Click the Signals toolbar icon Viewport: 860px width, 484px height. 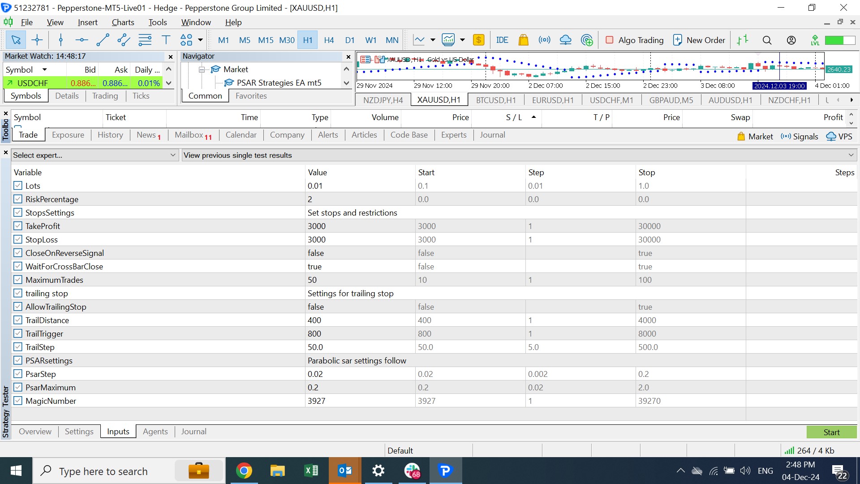544,40
